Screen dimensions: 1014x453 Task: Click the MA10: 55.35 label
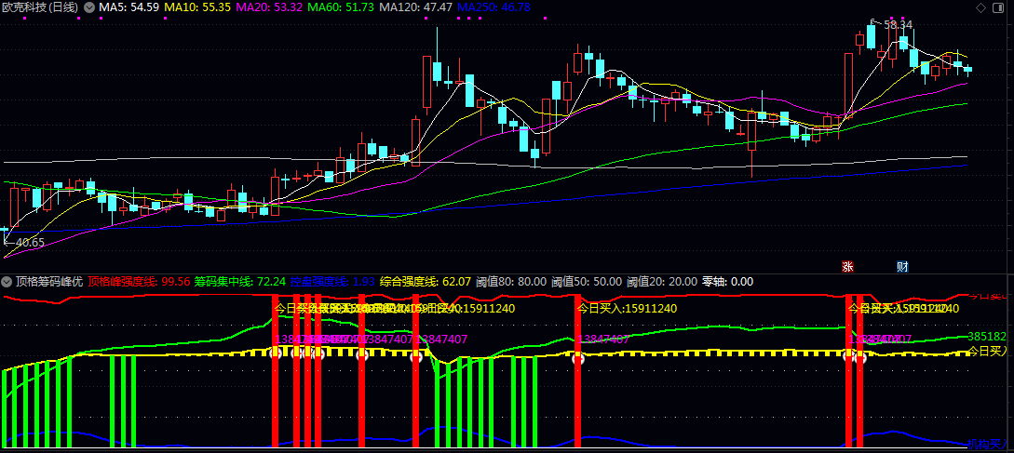pos(196,7)
